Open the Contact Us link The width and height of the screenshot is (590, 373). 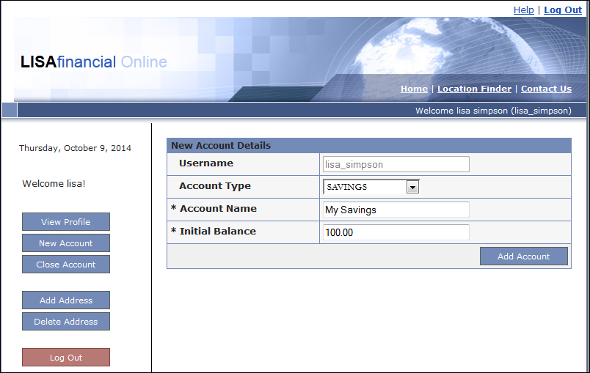click(546, 89)
